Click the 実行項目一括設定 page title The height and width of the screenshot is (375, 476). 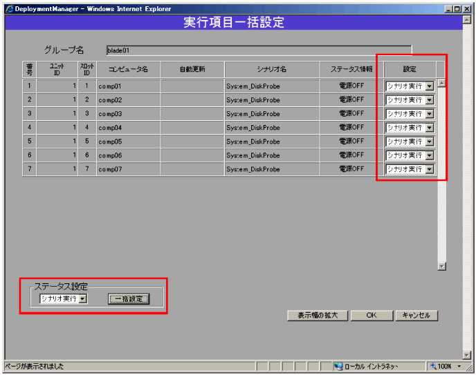(234, 22)
